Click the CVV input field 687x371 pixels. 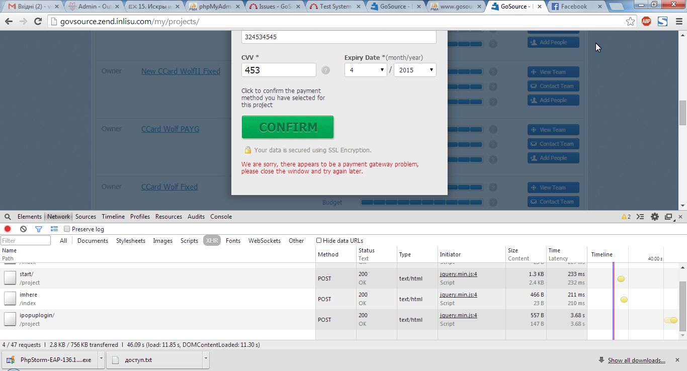point(279,70)
